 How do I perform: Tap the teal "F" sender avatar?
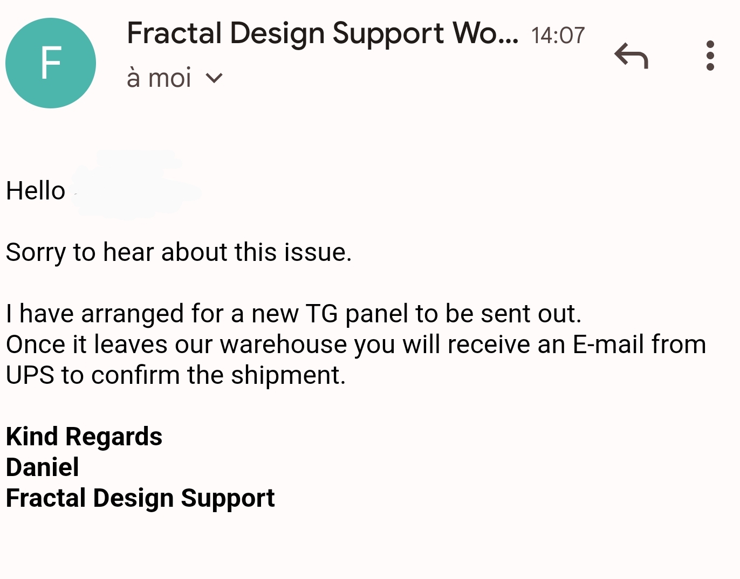tap(51, 63)
